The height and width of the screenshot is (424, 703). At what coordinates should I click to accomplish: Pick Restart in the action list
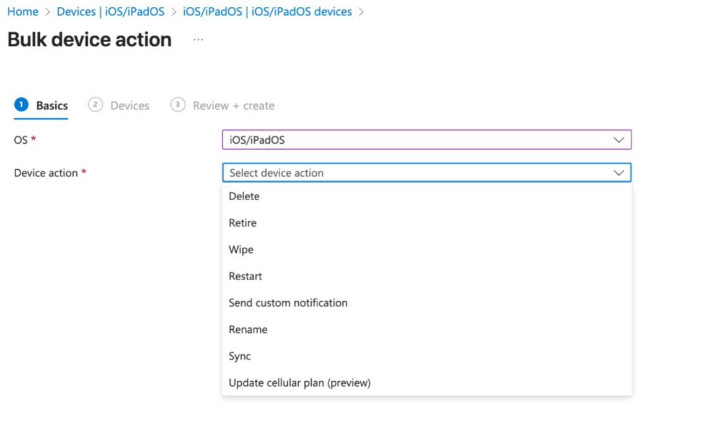tap(245, 276)
